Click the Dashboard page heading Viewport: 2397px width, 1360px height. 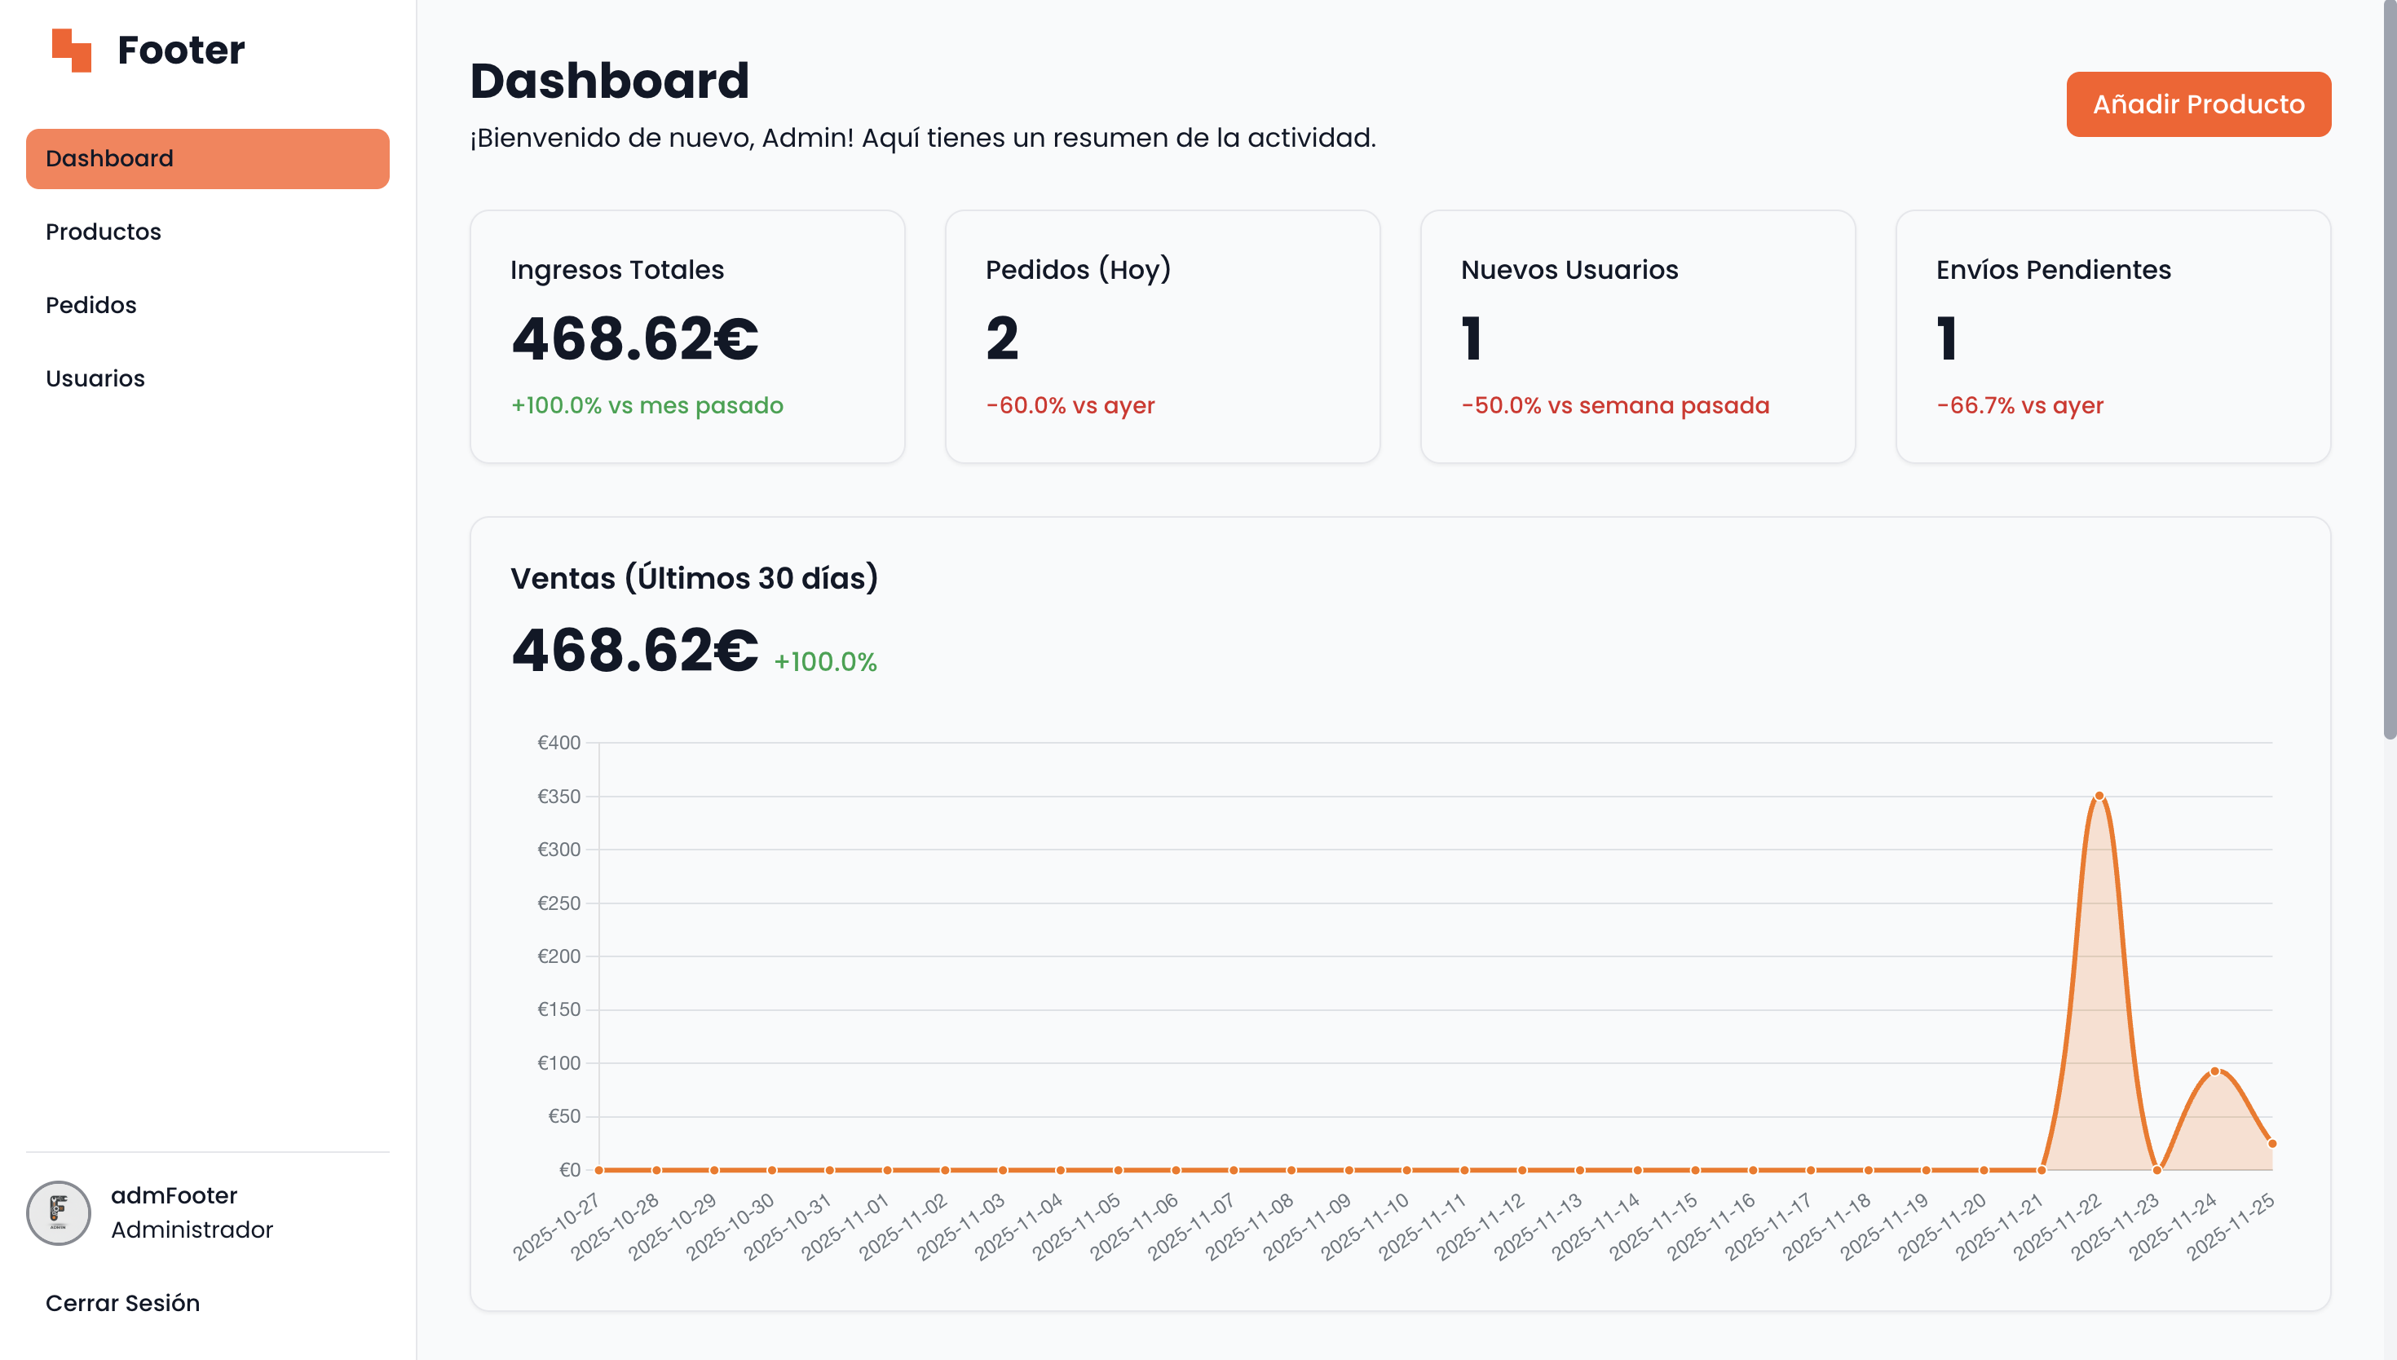610,81
